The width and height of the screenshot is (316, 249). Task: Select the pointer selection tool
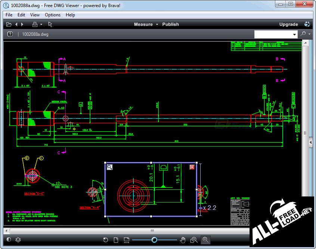[x=50, y=24]
